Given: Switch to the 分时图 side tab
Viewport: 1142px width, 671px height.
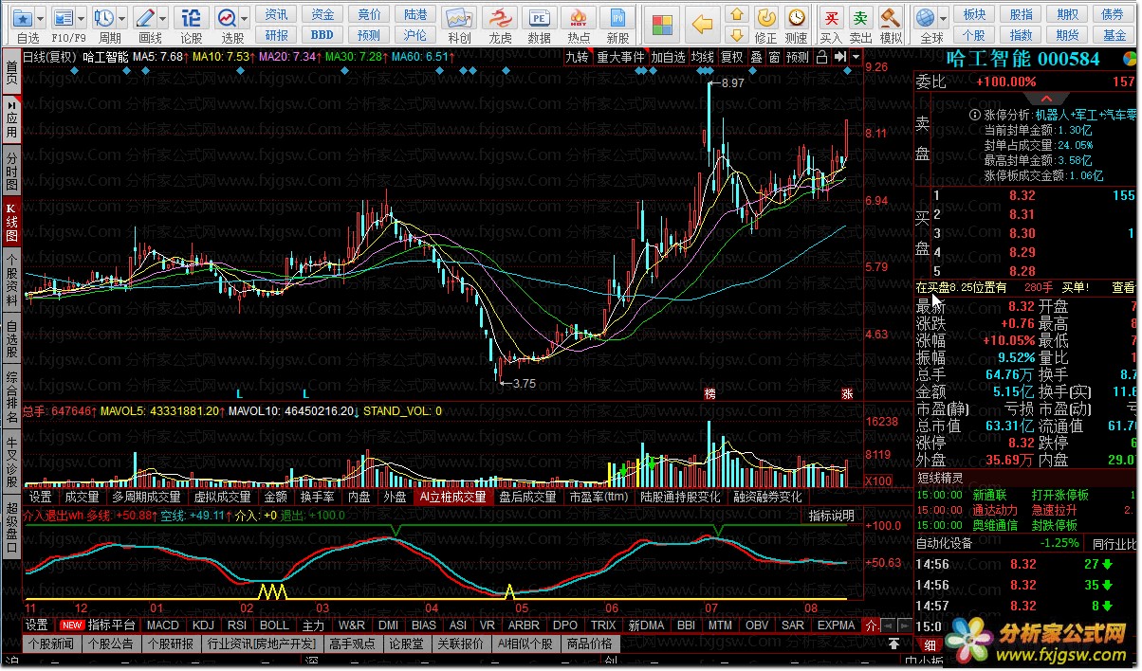Looking at the screenshot, I should point(12,169).
